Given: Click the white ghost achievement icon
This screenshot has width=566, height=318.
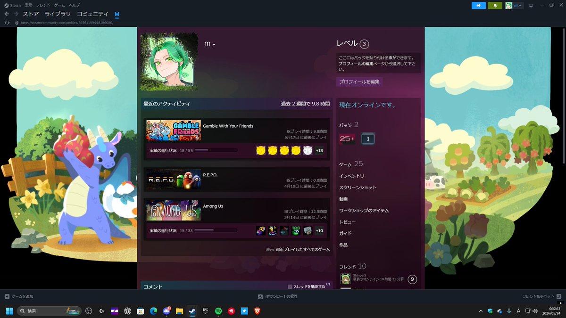Looking at the screenshot, I should click(x=308, y=151).
